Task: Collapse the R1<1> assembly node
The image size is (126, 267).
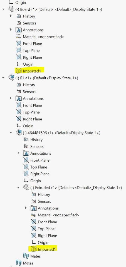Action: pyautogui.click(x=3, y=78)
